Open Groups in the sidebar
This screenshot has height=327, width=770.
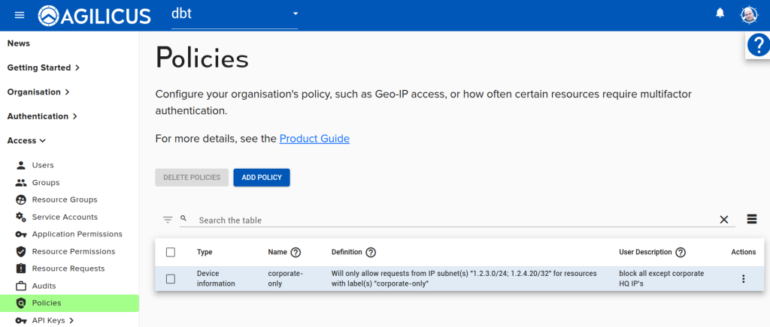click(46, 182)
